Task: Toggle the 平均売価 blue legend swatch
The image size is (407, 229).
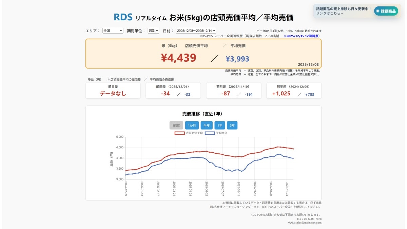Action: [x=210, y=133]
